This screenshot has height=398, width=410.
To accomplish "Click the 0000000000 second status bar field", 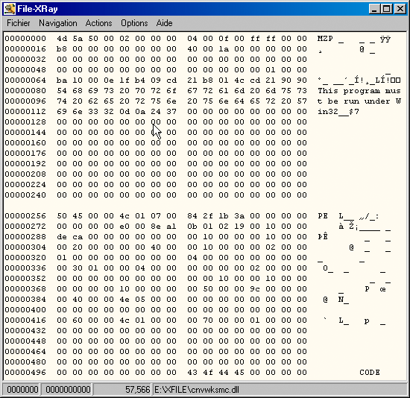I will click(x=68, y=390).
